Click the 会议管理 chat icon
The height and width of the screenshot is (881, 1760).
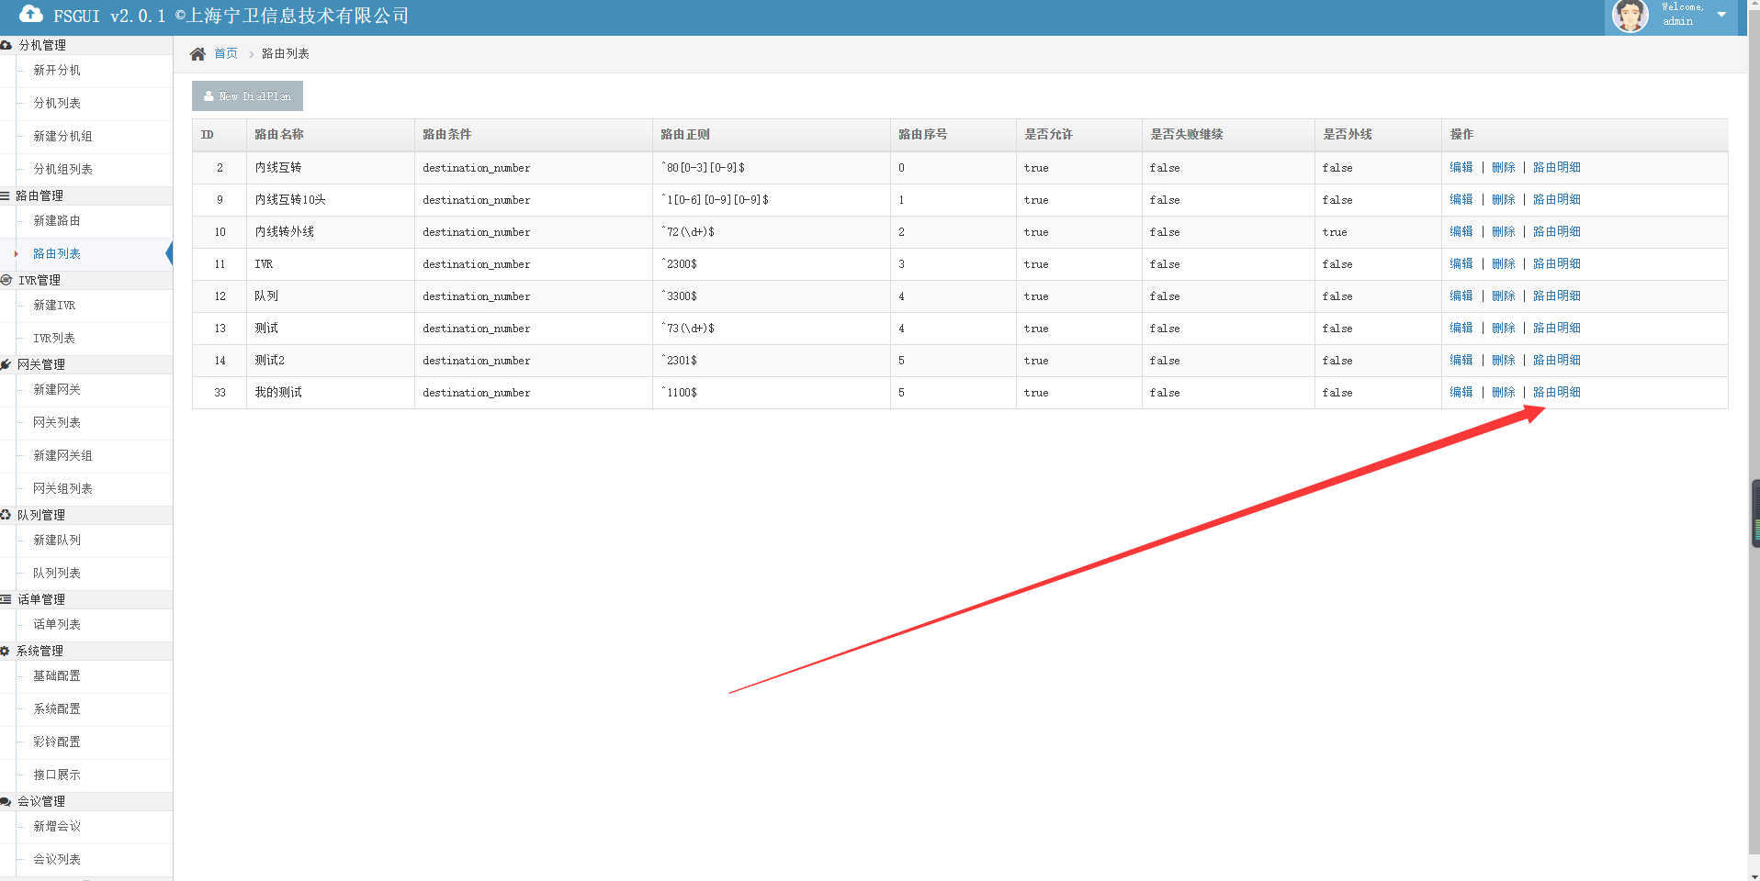click(6, 801)
